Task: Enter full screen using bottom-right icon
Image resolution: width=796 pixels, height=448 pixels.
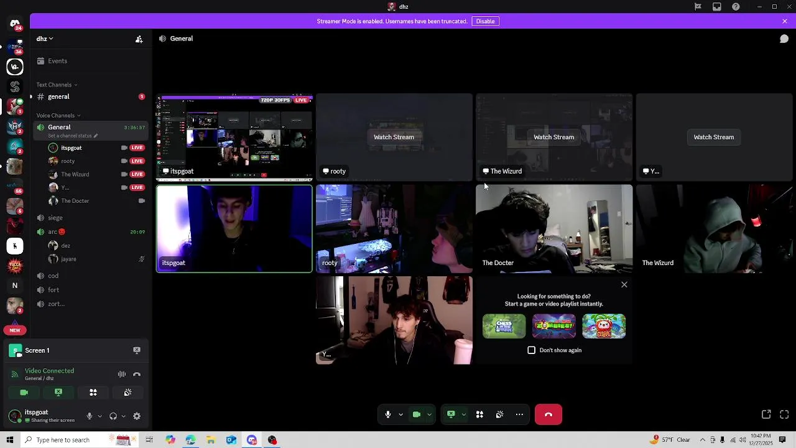Action: pyautogui.click(x=784, y=414)
